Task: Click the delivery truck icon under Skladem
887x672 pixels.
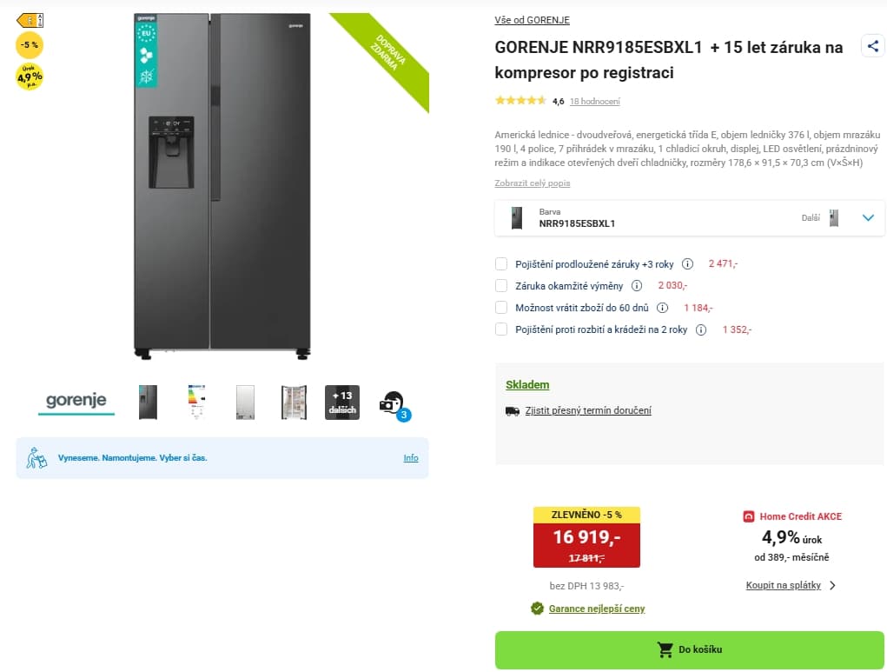Action: (x=513, y=410)
